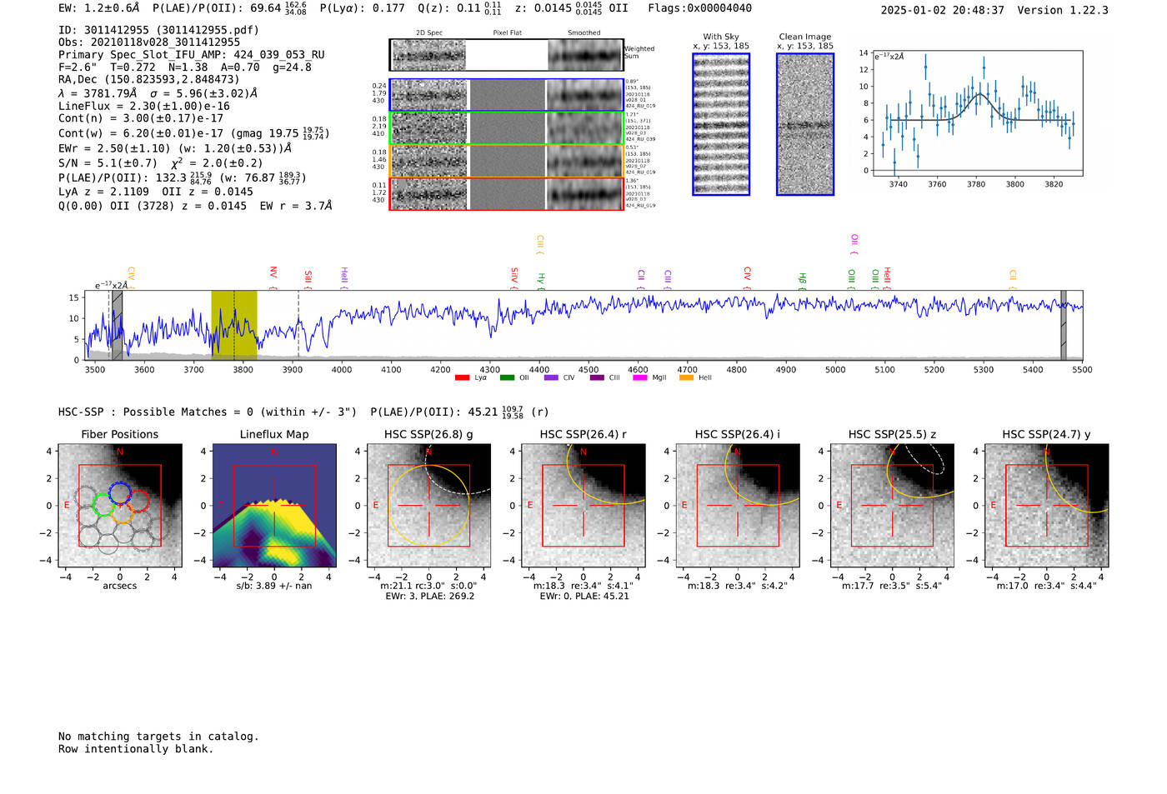Screen dimensions: 1167x794
Task: Click the blue fiber circle in Fiber Positions
Action: click(x=120, y=492)
